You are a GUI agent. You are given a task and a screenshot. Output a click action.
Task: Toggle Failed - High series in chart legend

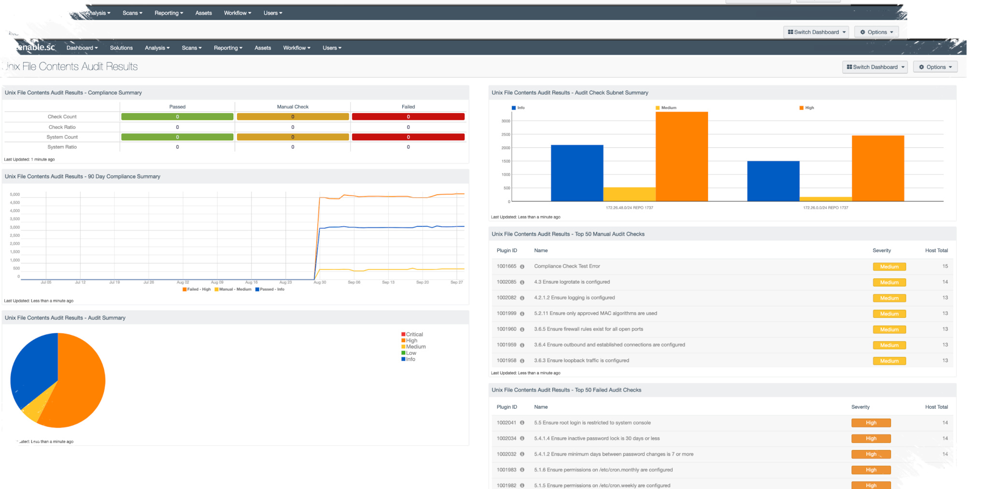(197, 289)
